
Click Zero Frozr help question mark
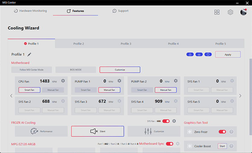pyautogui.click(x=231, y=132)
